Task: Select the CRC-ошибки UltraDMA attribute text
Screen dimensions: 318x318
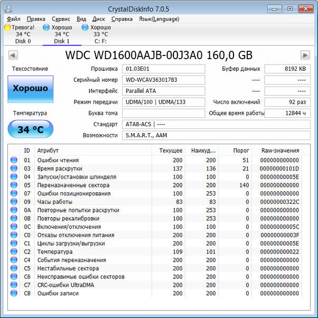Action: click(x=66, y=285)
